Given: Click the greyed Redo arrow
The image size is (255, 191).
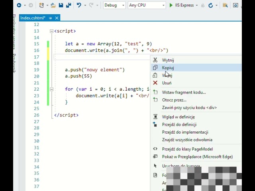Looking at the screenshot, I should (91, 5).
